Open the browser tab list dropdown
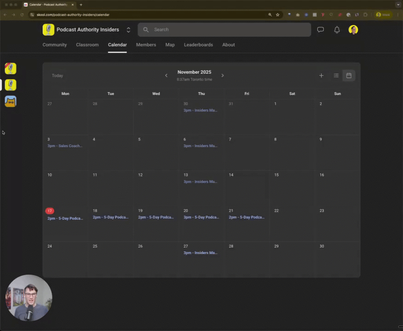The image size is (403, 331). [x=398, y=5]
